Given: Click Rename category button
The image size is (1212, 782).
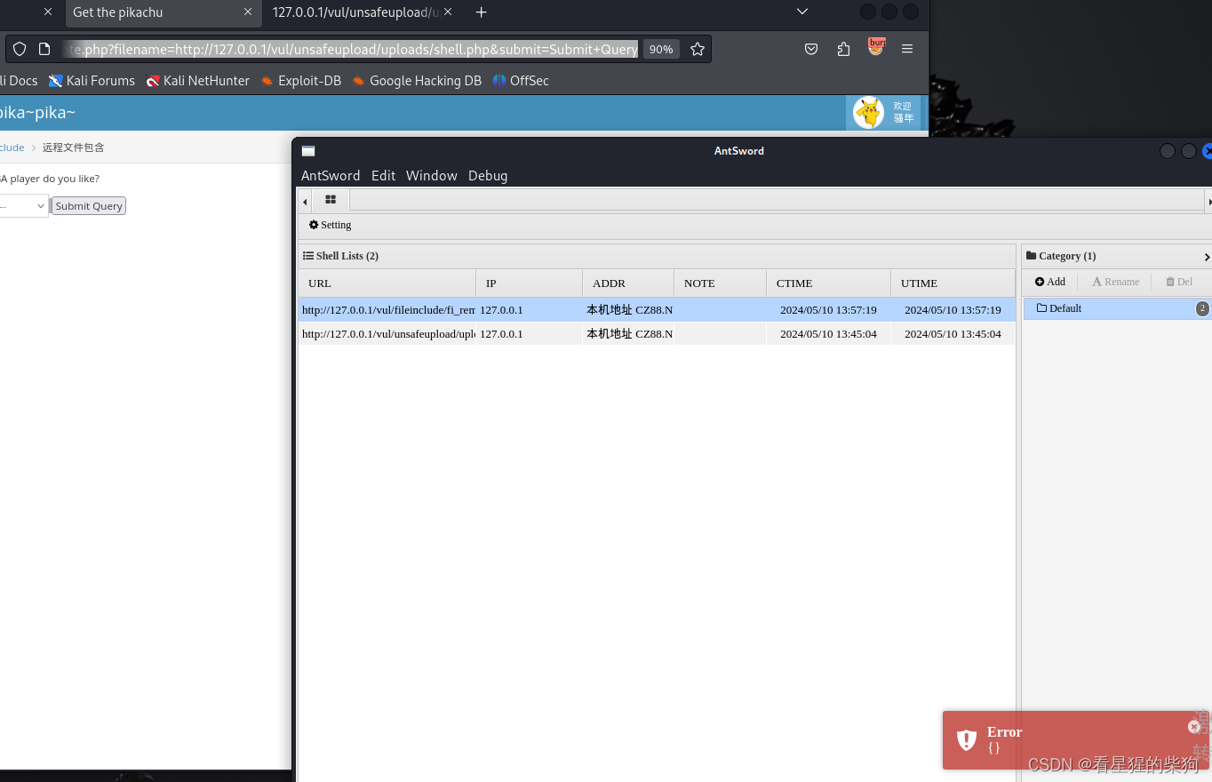Looking at the screenshot, I should [x=1115, y=282].
